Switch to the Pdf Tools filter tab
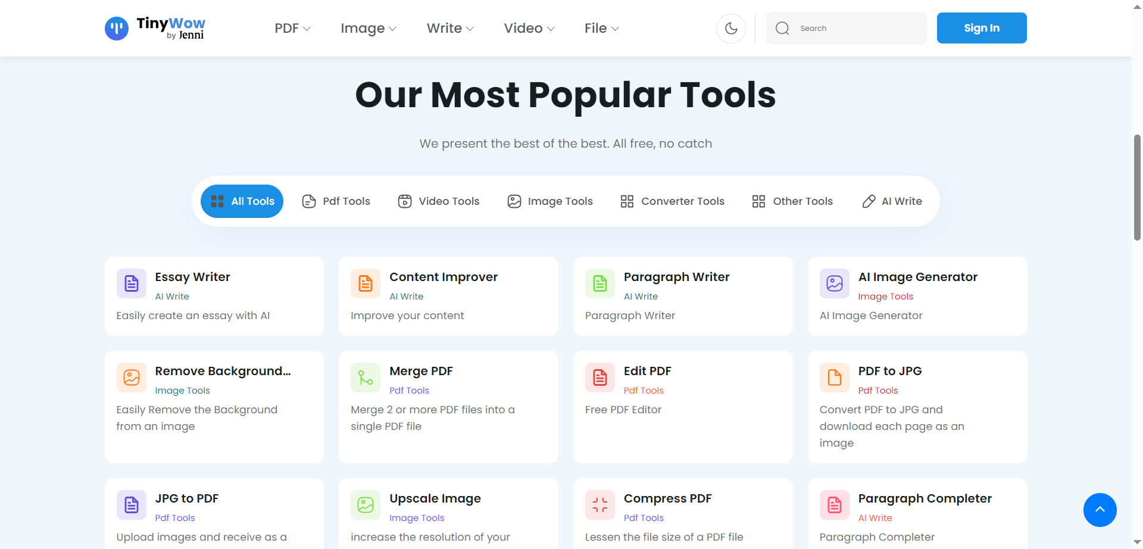This screenshot has width=1143, height=549. [x=335, y=201]
